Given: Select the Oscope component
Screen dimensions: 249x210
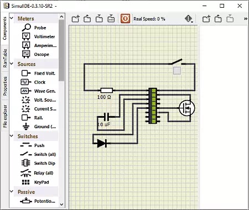Looking at the screenshot, I should pyautogui.click(x=36, y=54).
